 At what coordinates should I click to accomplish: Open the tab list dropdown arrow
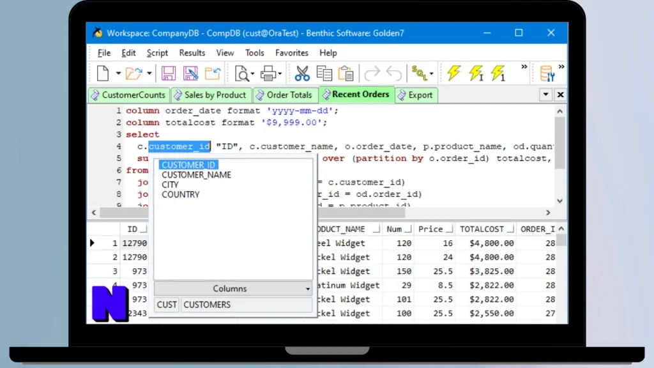tap(545, 95)
